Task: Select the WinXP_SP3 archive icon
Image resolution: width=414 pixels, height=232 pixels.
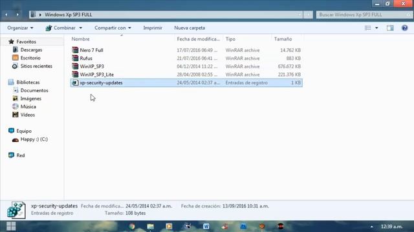Action: point(75,66)
